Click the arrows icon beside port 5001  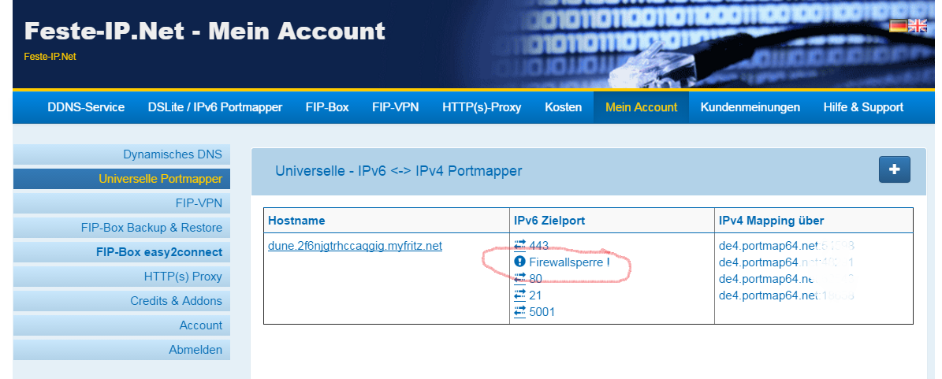519,311
